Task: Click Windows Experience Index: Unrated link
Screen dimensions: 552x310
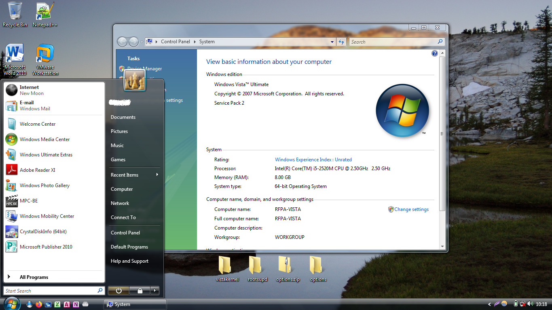Action: pos(313,160)
